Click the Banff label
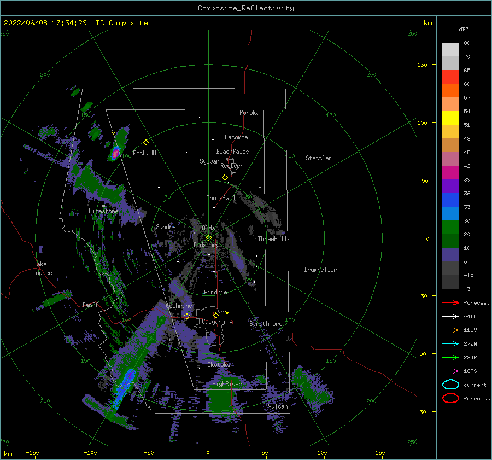The image size is (492, 460). point(90,305)
